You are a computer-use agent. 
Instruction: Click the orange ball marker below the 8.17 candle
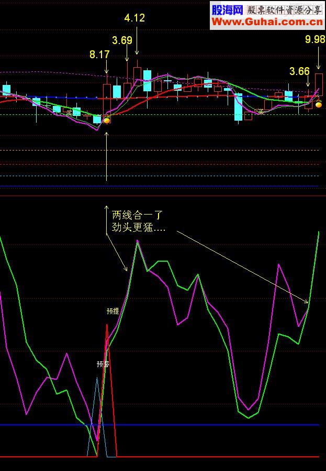(x=107, y=121)
